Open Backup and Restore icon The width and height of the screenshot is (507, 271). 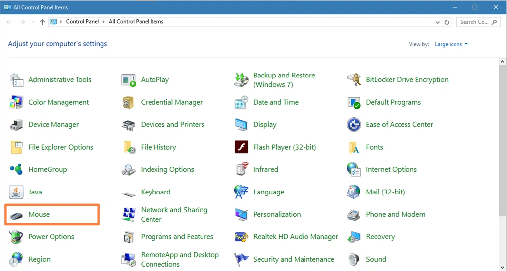(x=241, y=80)
